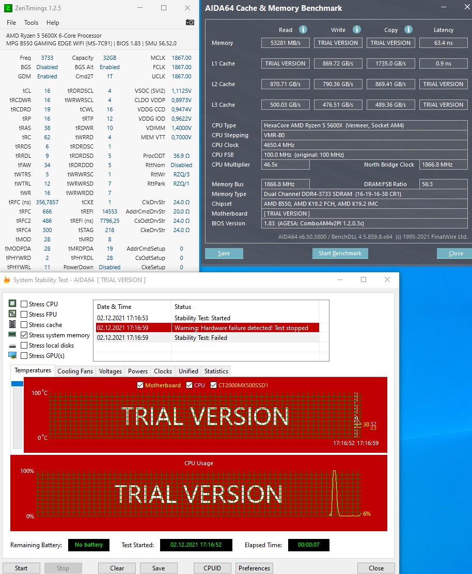The image size is (472, 574).
Task: Select the 'Stability Test: Failed' log row
Action: 208,337
